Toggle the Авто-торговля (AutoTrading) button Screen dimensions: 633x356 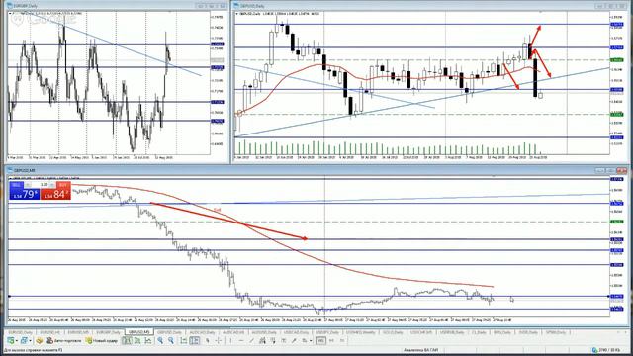coord(63,340)
